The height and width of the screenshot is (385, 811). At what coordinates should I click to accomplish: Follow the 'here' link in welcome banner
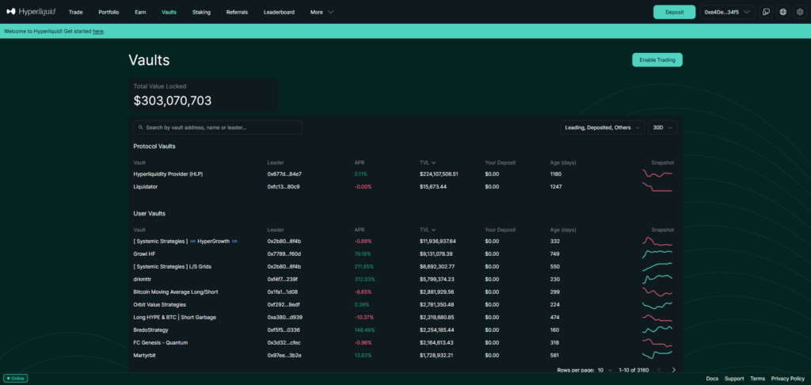coord(97,31)
